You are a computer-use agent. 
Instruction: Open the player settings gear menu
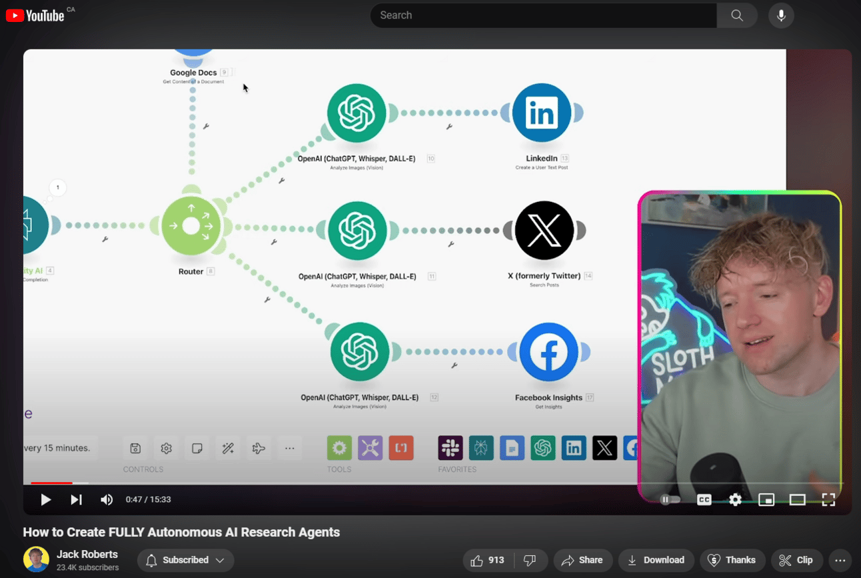click(735, 499)
